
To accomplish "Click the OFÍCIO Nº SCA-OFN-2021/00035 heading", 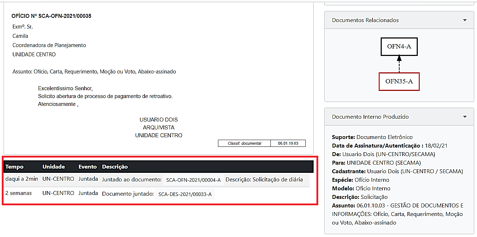I will point(51,16).
